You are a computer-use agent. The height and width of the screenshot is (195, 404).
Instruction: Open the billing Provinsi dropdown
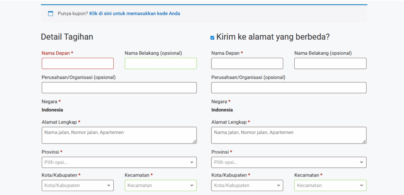(119, 162)
